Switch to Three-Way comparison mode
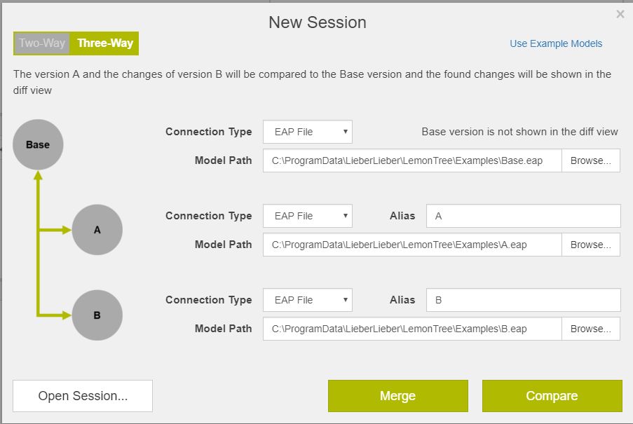This screenshot has width=633, height=424. click(x=106, y=43)
